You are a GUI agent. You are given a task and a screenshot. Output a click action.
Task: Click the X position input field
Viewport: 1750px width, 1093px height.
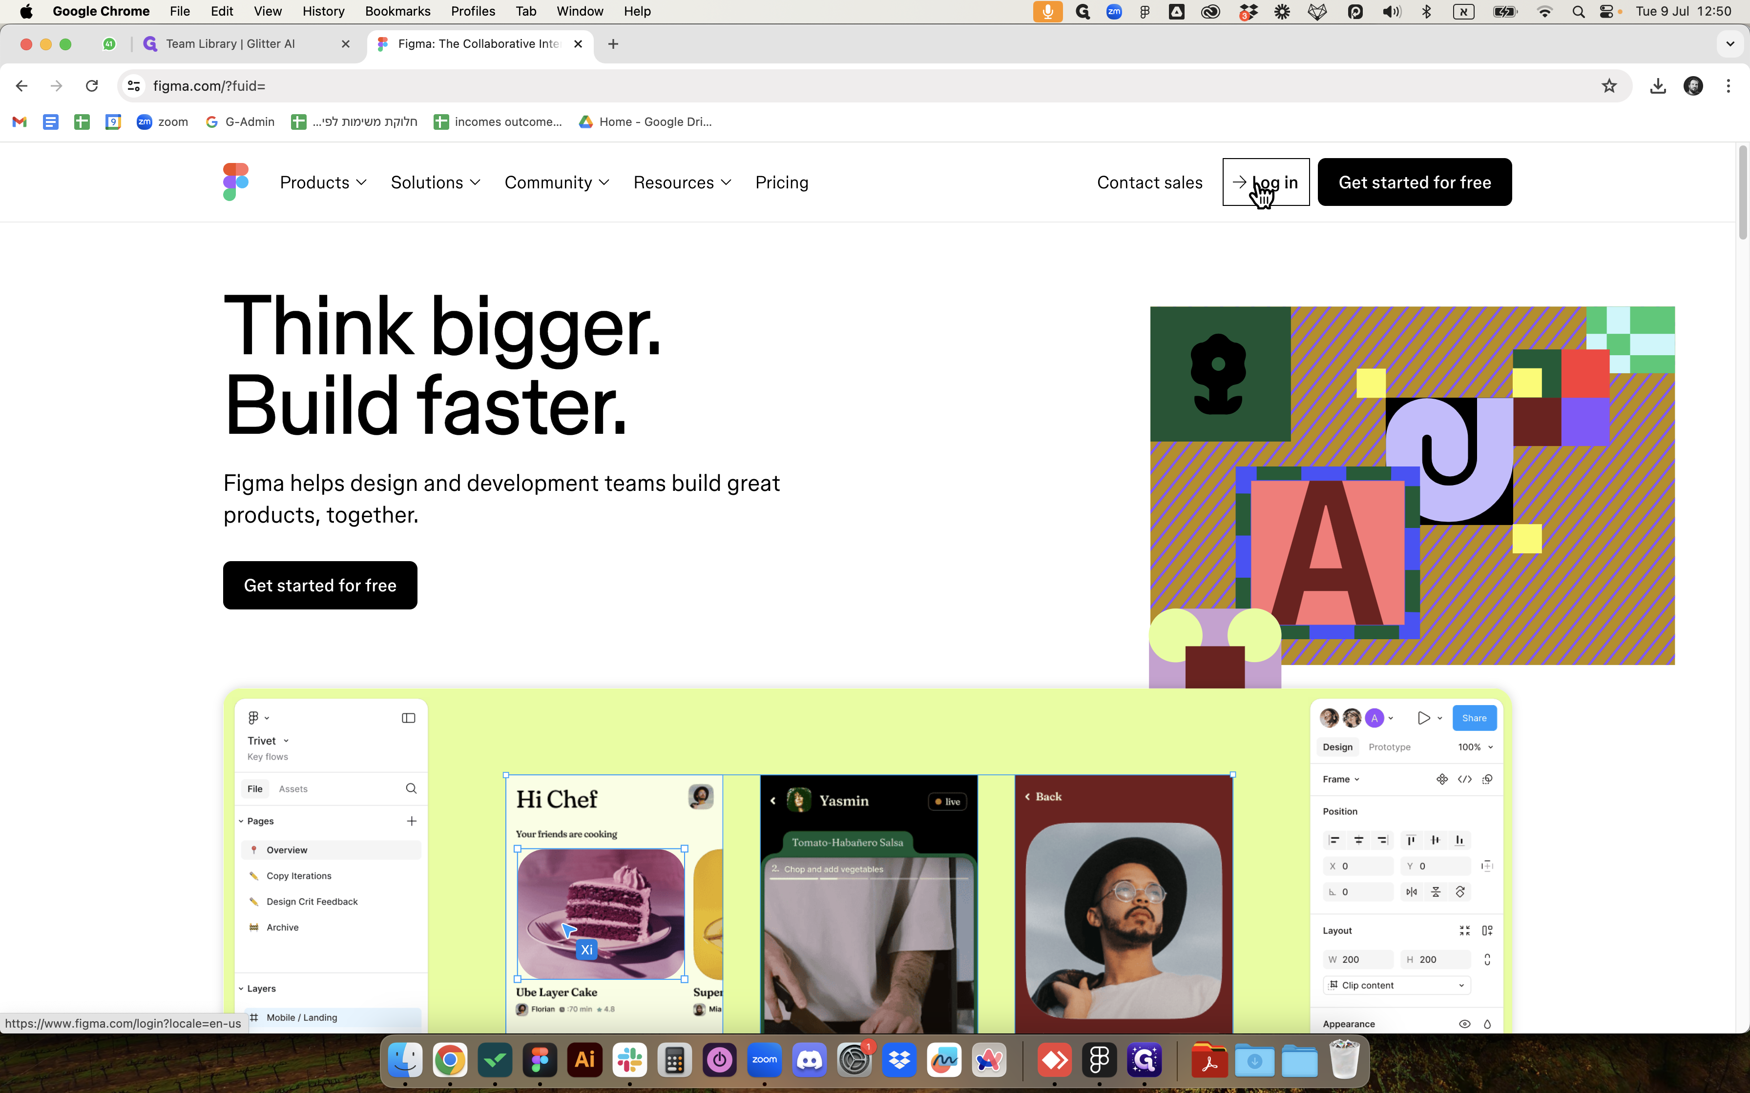[x=1358, y=866]
